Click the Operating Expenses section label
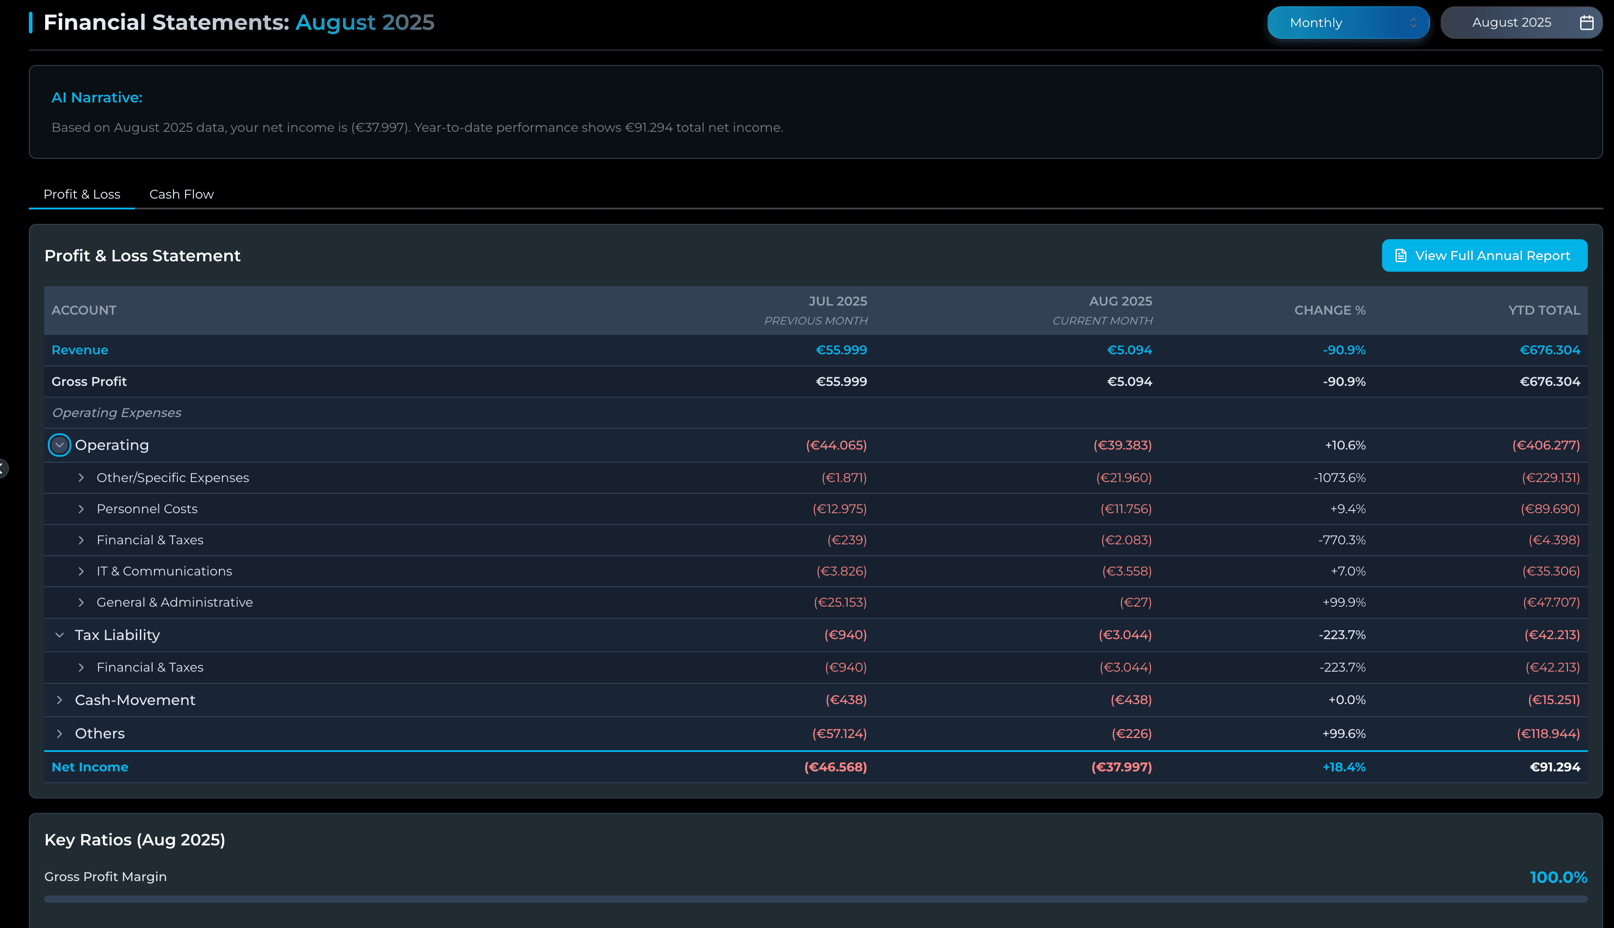Screen dimensions: 1614x928 click(x=116, y=413)
